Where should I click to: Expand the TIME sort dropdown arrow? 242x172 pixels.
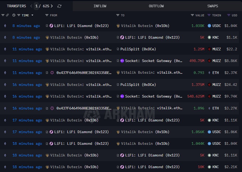[x=32, y=15]
